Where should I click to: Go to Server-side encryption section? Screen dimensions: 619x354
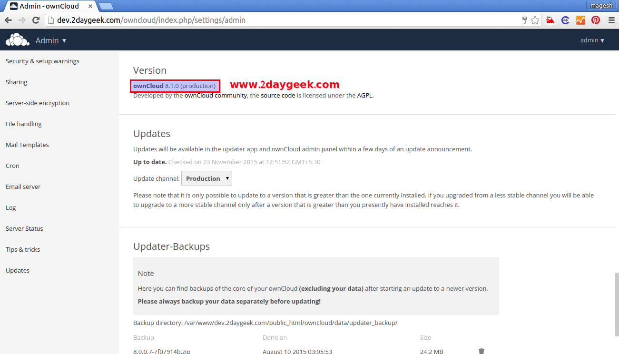38,103
